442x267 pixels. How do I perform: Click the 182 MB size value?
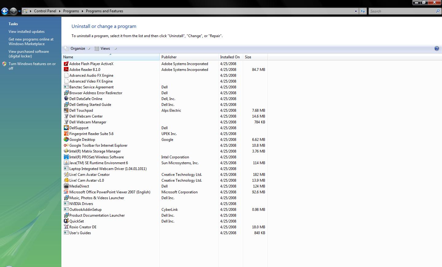[x=259, y=174]
